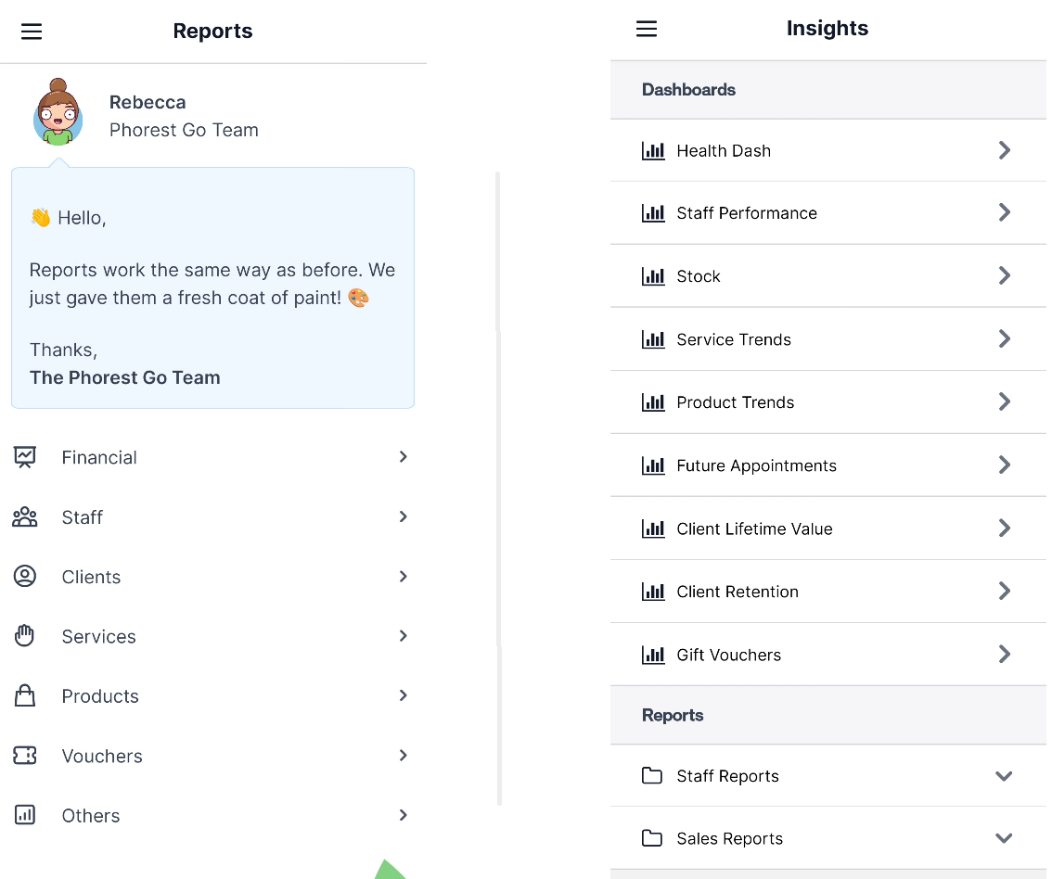Expand the Staff Reports folder

click(827, 776)
